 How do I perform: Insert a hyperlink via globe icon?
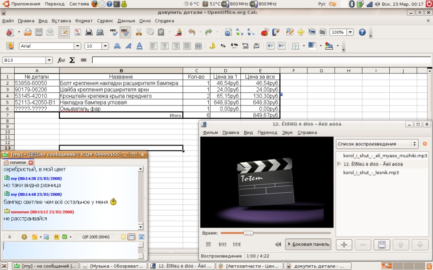click(x=228, y=32)
